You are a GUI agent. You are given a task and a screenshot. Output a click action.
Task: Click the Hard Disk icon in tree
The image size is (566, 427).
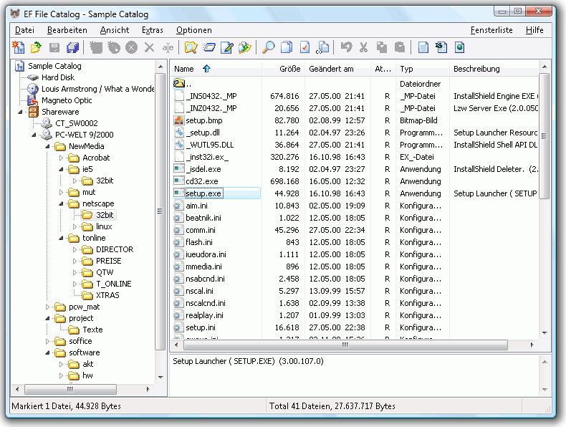click(33, 77)
